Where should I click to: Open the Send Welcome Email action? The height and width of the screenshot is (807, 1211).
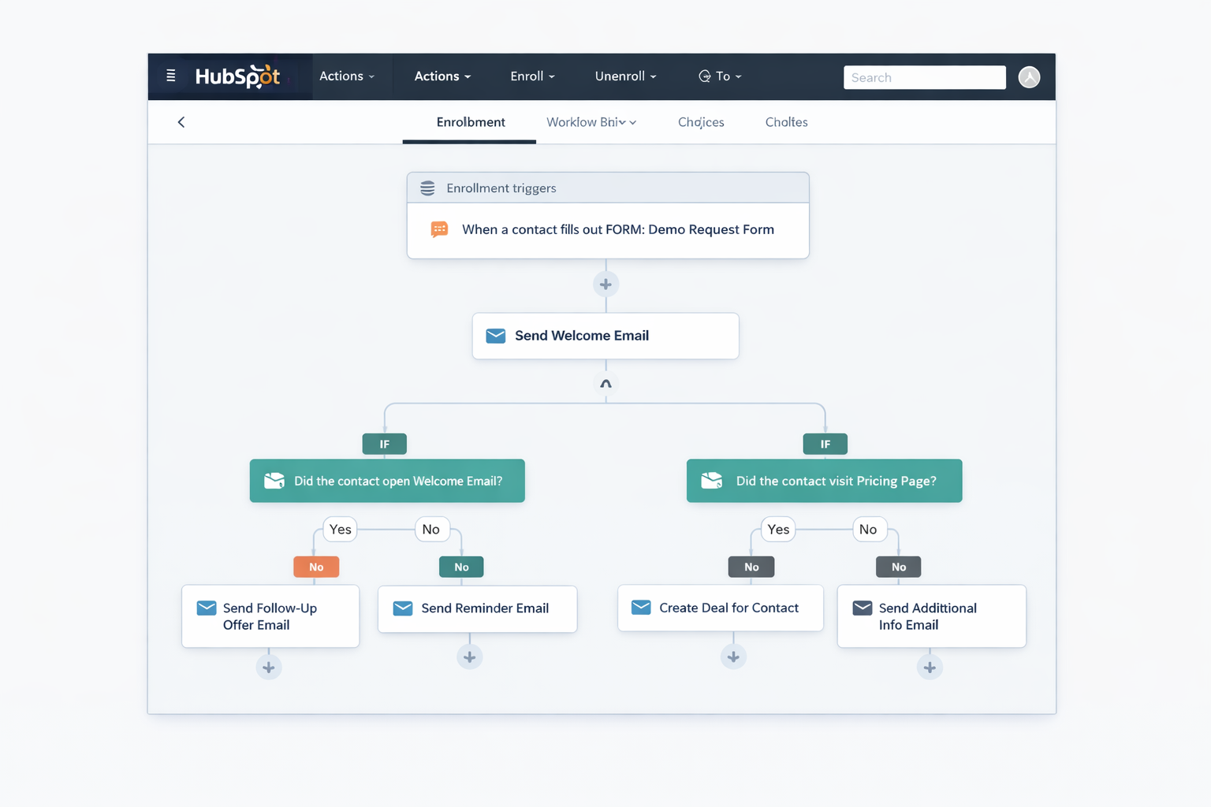pos(605,336)
